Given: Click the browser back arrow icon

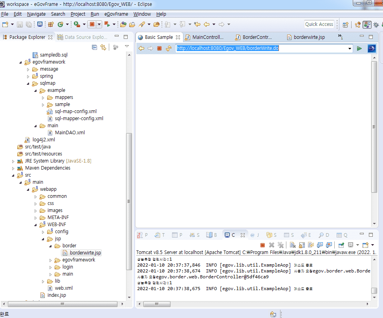Looking at the screenshot, I should [x=141, y=49].
